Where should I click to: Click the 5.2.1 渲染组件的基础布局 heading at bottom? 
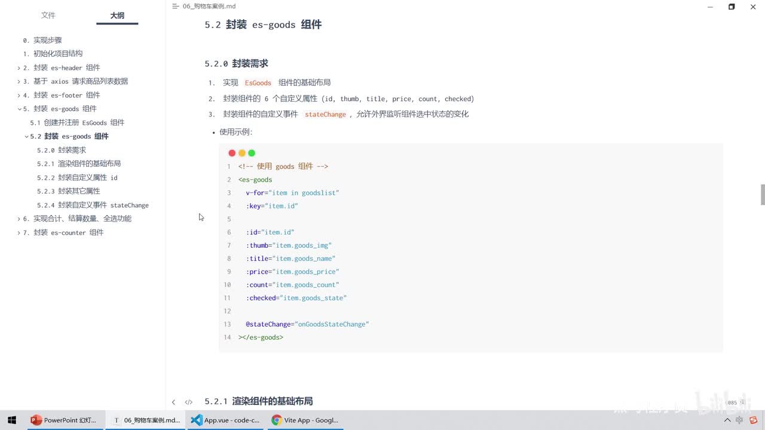click(259, 401)
